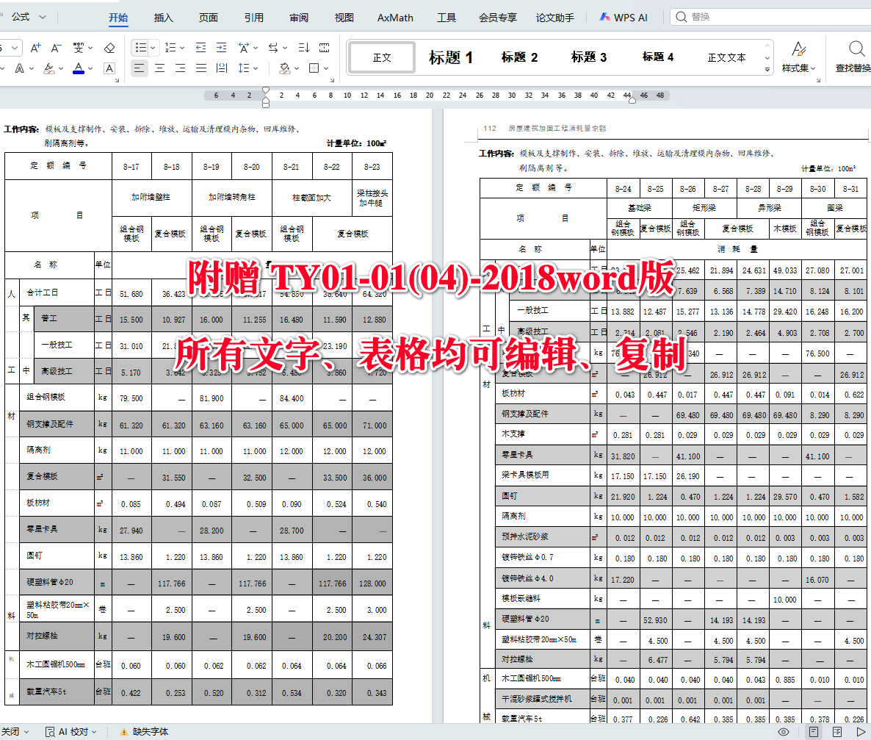The width and height of the screenshot is (871, 740).
Task: Open the 引用 tab
Action: (254, 18)
